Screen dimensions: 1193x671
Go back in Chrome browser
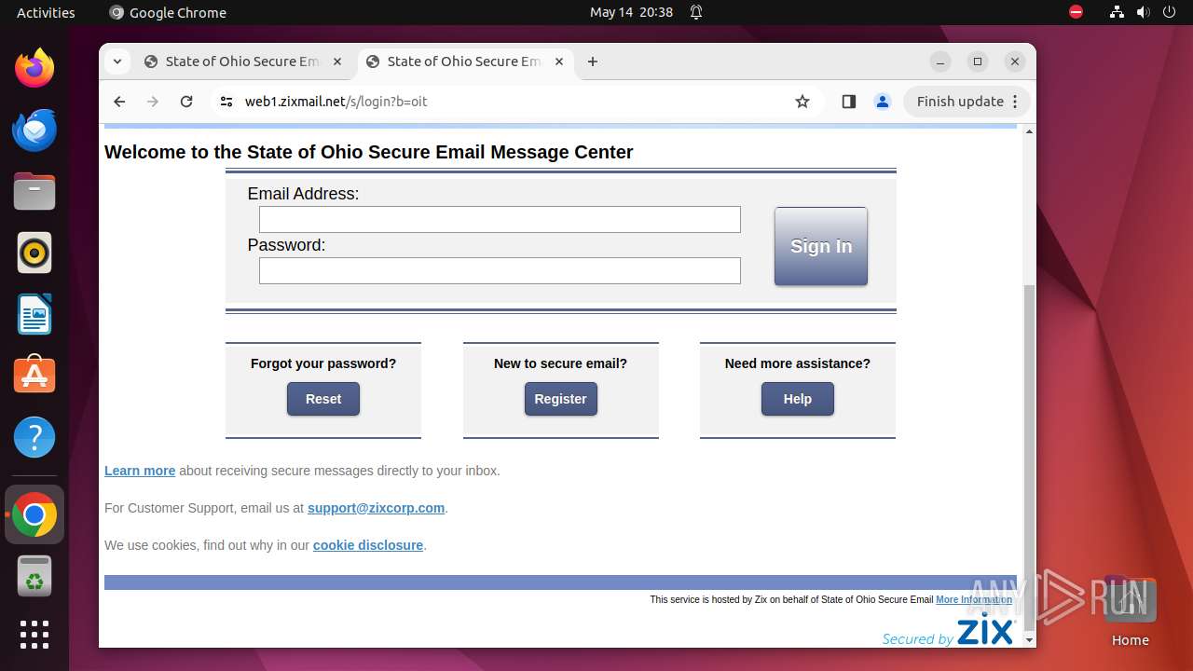pyautogui.click(x=119, y=102)
